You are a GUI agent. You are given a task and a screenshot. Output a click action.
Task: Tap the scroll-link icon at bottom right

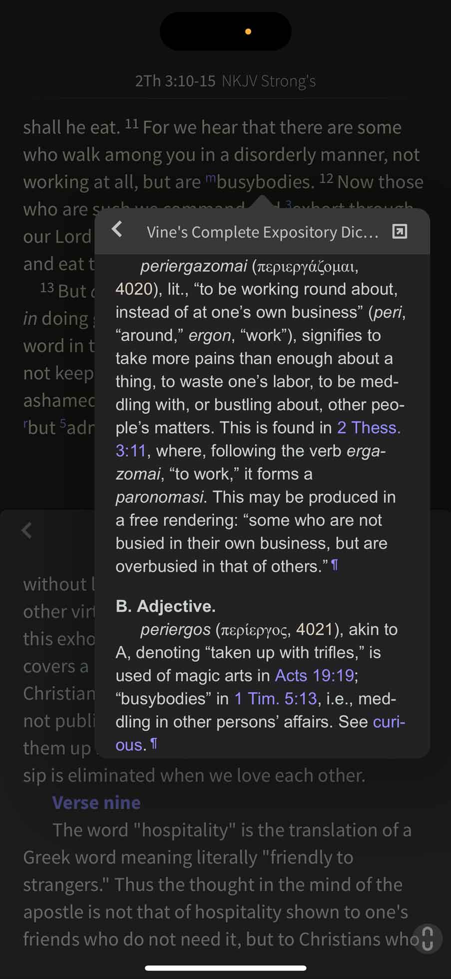pos(427,938)
